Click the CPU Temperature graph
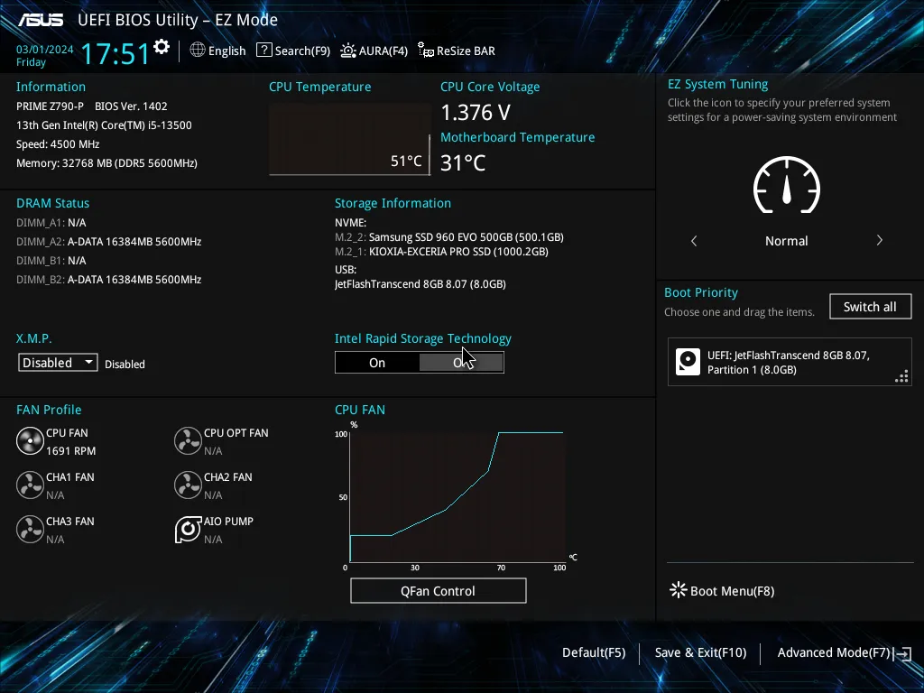924x693 pixels. coord(349,140)
